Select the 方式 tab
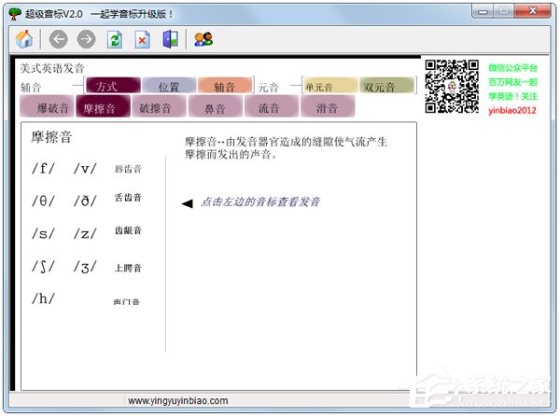Image resolution: width=560 pixels, height=416 pixels. pyautogui.click(x=113, y=86)
